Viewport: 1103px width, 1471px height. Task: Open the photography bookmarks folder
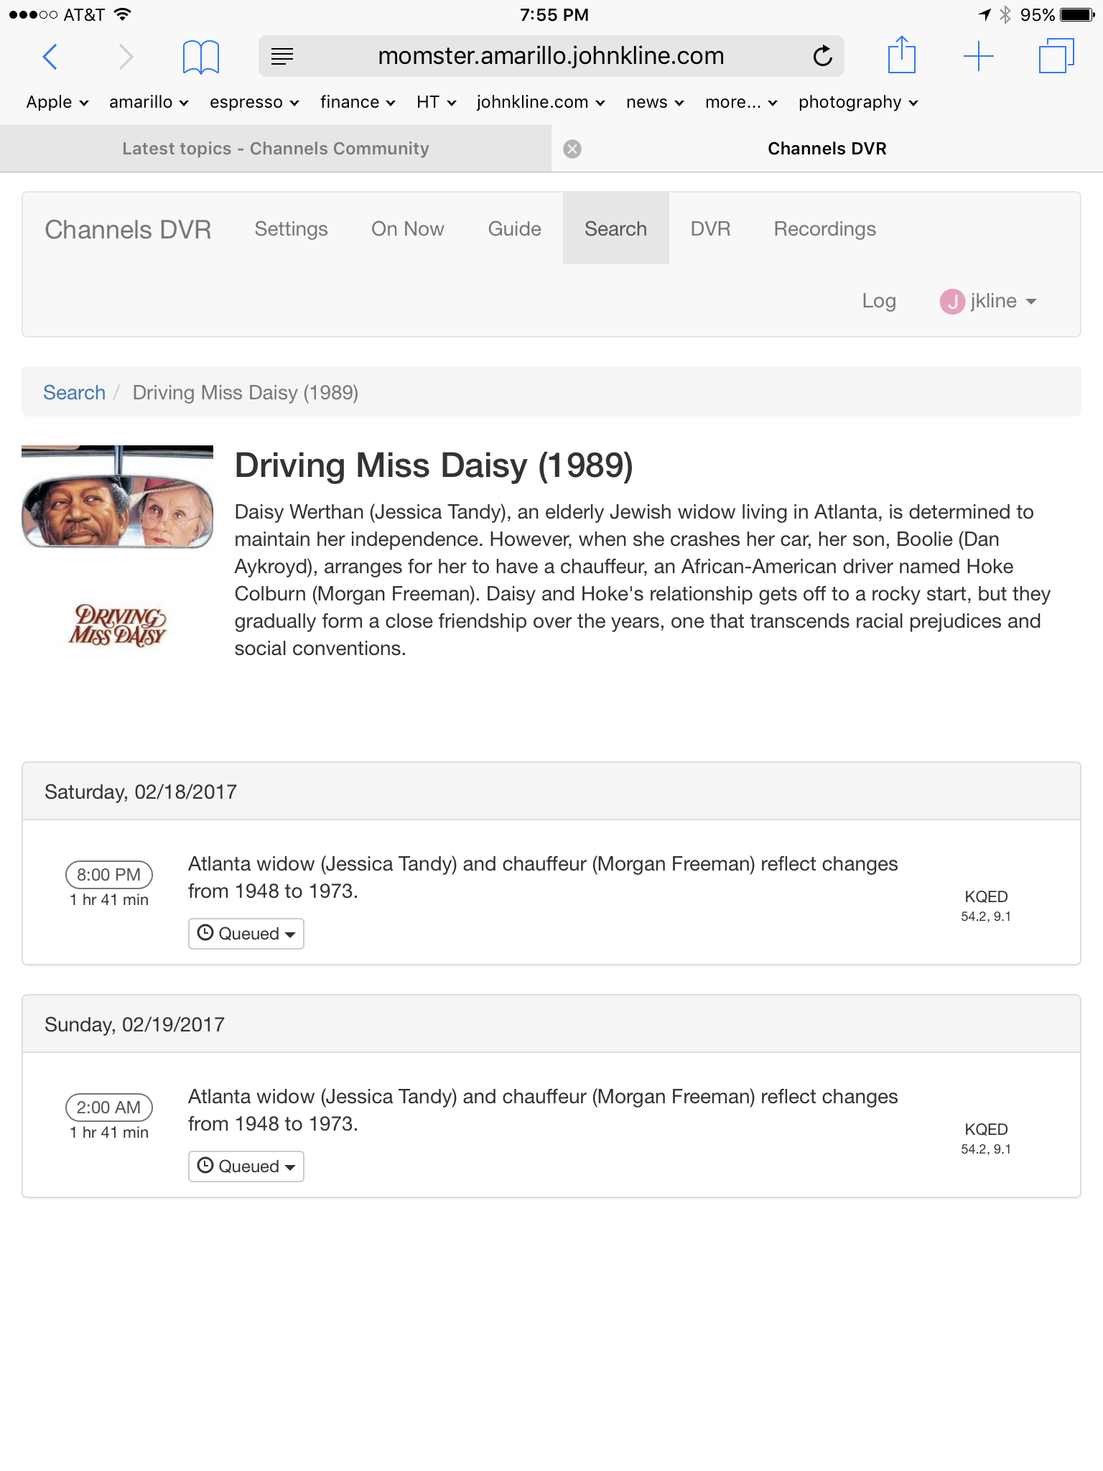pyautogui.click(x=857, y=103)
